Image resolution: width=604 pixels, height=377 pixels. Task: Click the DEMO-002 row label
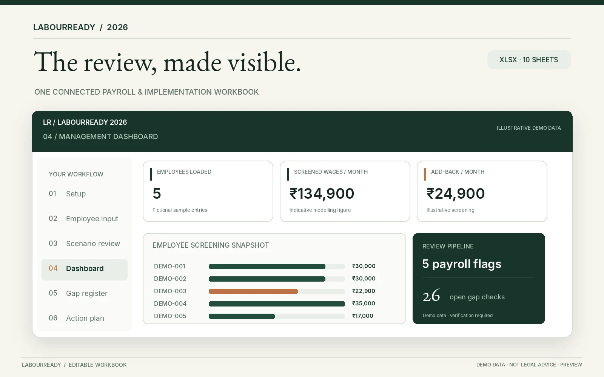coord(170,279)
